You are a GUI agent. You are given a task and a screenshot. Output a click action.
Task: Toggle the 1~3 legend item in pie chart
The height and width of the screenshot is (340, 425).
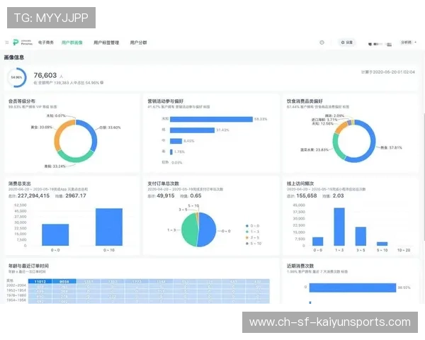point(253,232)
